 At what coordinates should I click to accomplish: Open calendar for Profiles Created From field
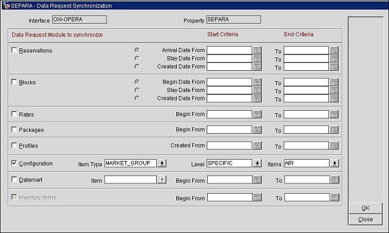pyautogui.click(x=257, y=145)
